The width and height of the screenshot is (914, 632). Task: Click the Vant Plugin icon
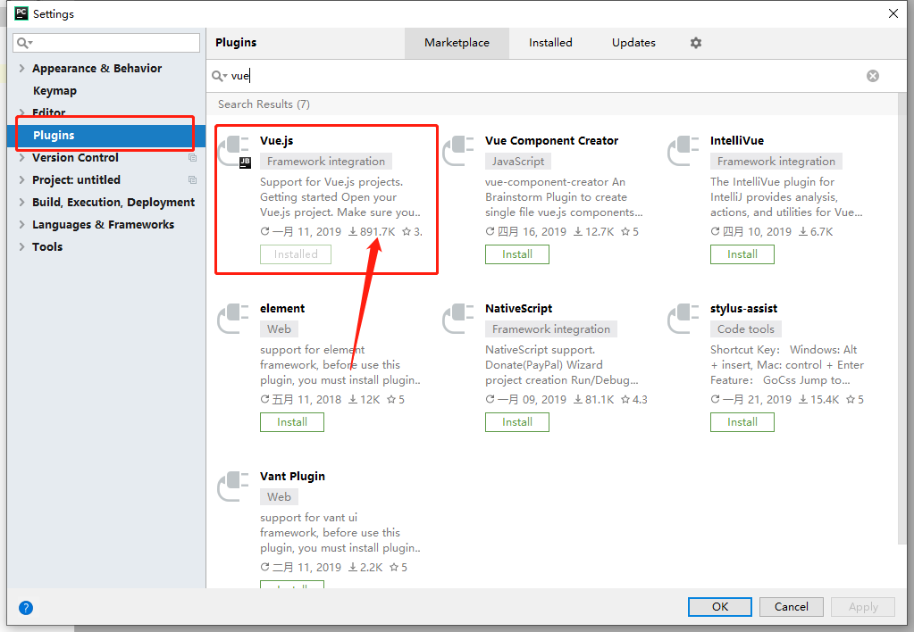point(233,486)
